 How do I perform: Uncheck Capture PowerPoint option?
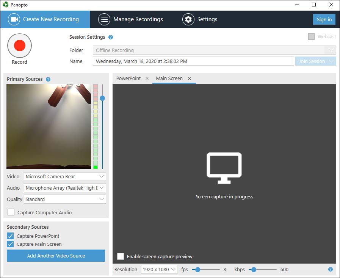11,236
